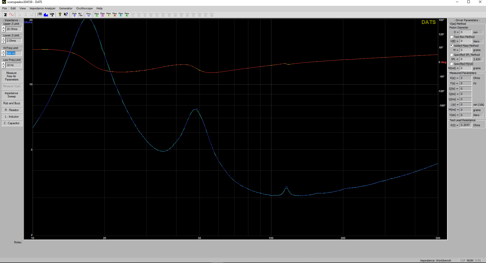Run the Rub and Buzz test
The height and width of the screenshot is (263, 486).
point(12,103)
